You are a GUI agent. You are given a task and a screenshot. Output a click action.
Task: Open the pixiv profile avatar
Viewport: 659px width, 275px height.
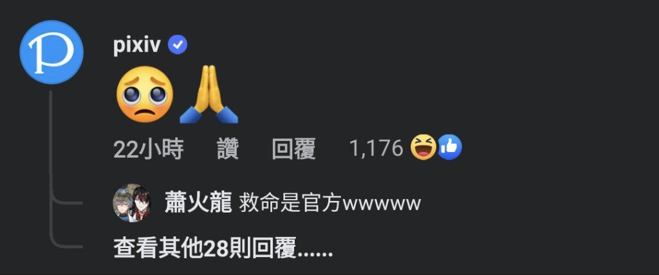51,52
